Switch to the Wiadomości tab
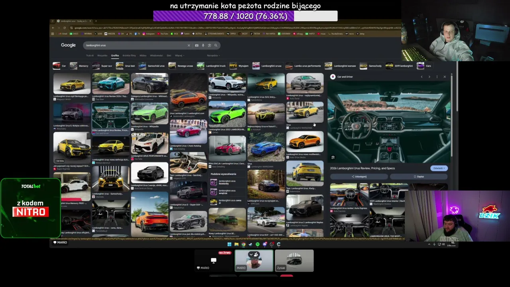The image size is (510, 287). [x=157, y=55]
